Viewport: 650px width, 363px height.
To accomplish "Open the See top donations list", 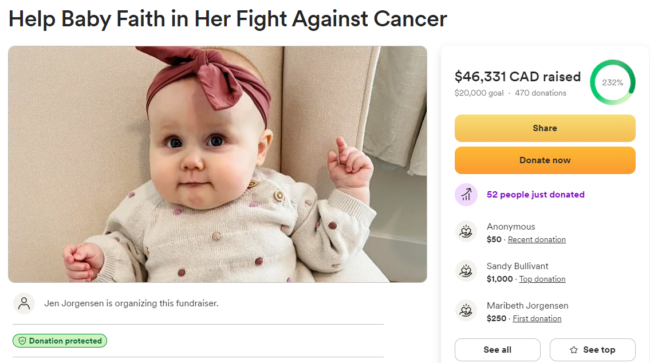I will point(593,350).
